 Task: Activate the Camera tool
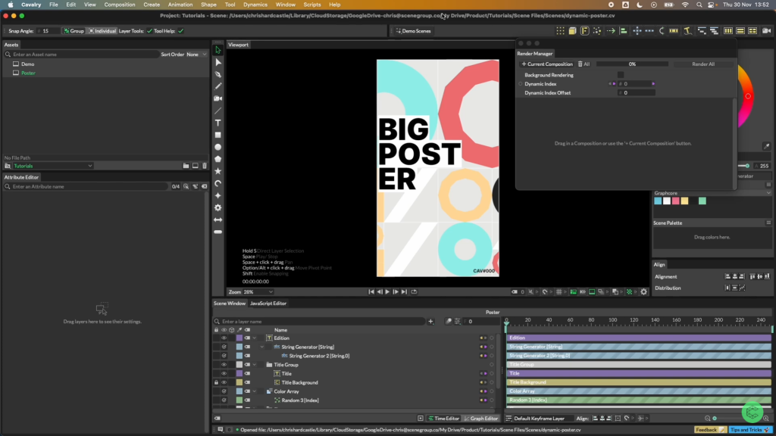[218, 98]
